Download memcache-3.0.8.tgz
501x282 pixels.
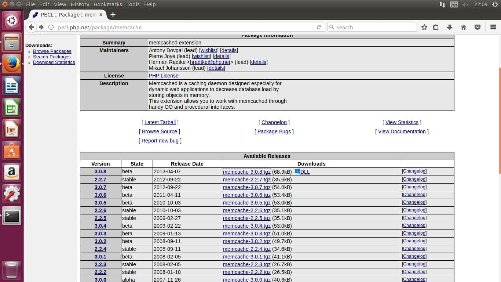[x=247, y=172]
